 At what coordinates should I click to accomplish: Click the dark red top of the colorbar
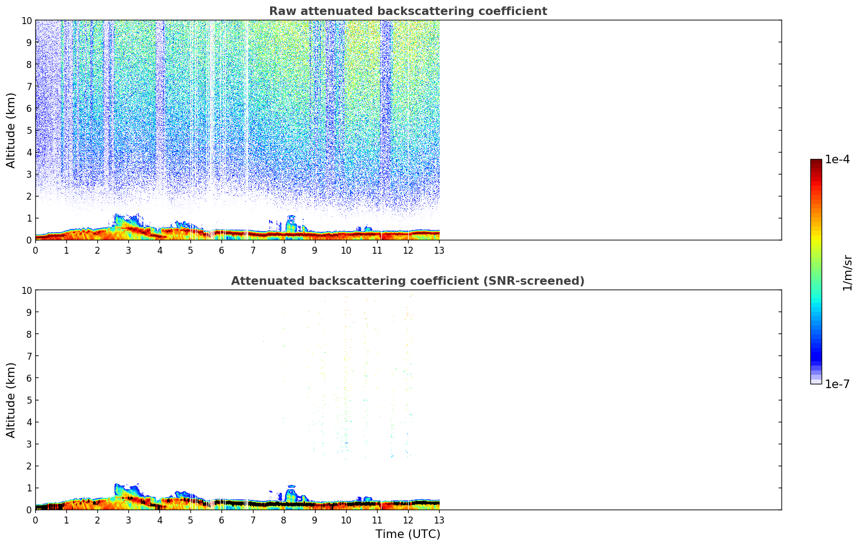[816, 164]
